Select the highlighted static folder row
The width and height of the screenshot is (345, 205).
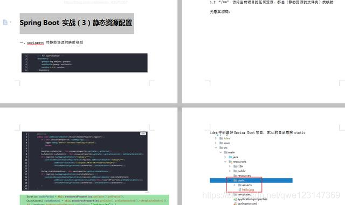(251, 180)
